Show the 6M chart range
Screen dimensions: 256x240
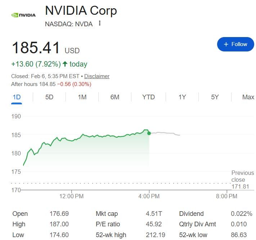(x=114, y=97)
